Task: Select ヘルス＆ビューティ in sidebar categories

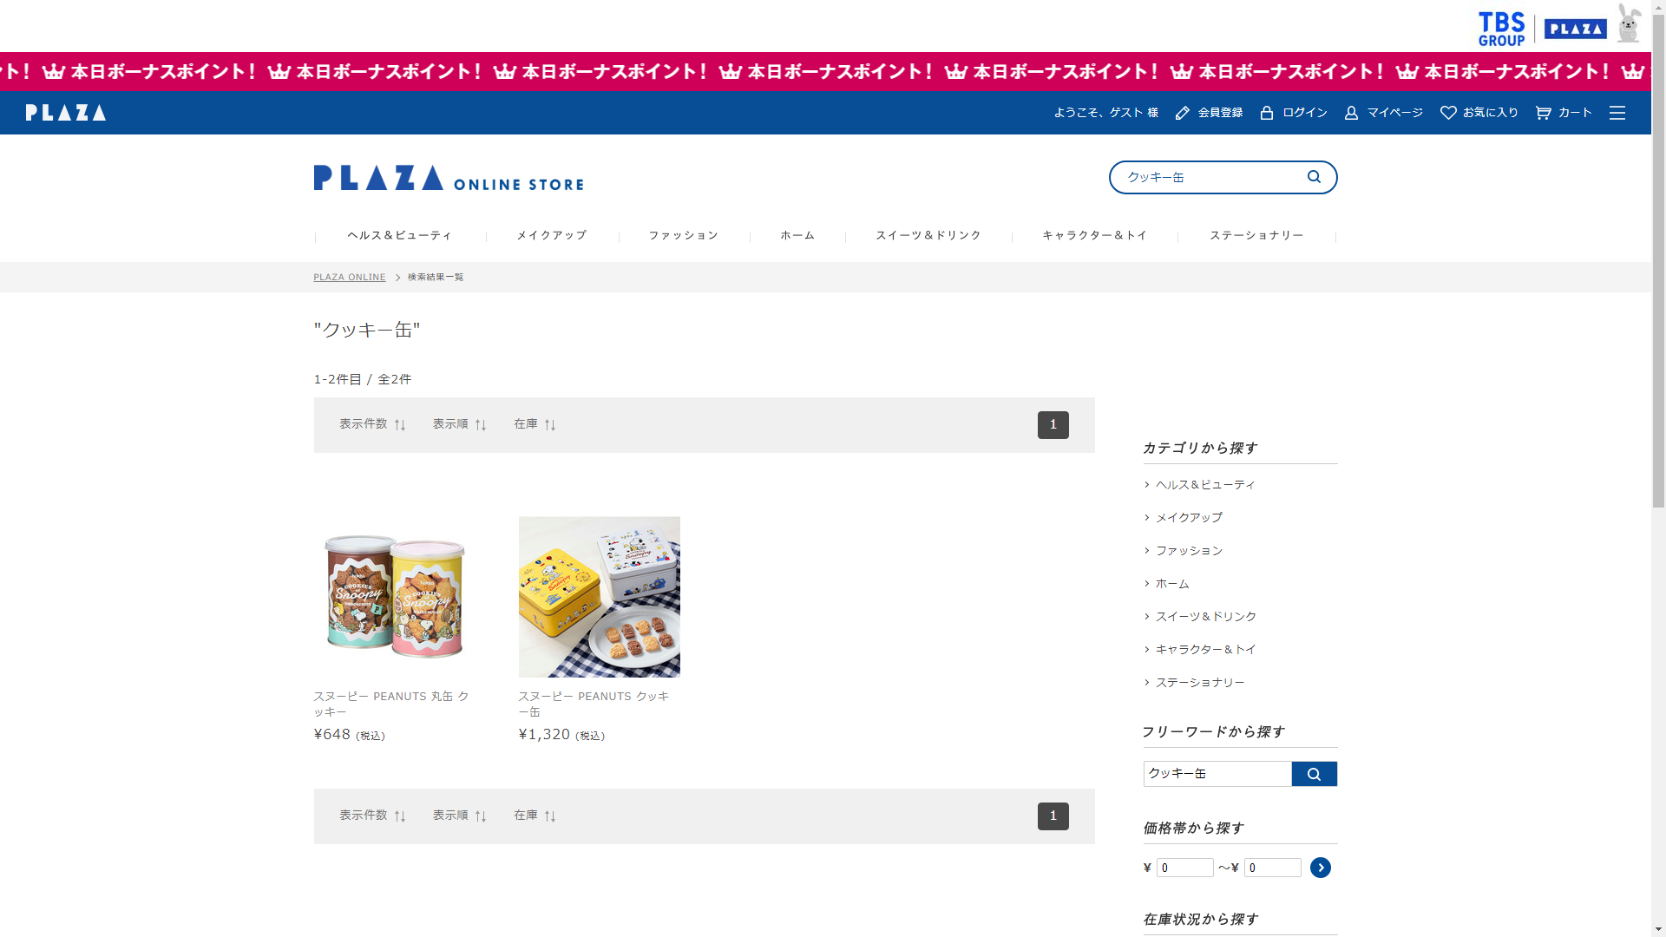Action: tap(1204, 485)
